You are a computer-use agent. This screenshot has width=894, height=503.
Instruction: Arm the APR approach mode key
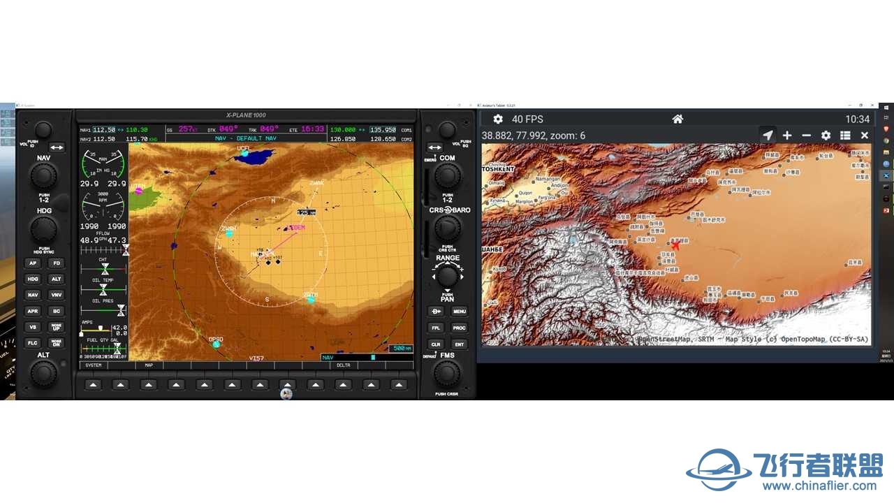click(x=33, y=311)
